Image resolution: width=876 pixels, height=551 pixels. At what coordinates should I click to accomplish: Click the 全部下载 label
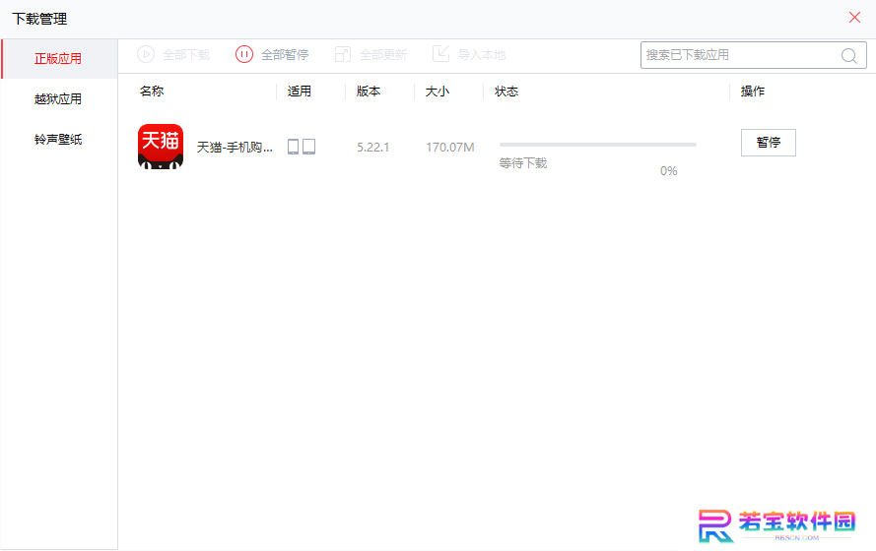(186, 55)
